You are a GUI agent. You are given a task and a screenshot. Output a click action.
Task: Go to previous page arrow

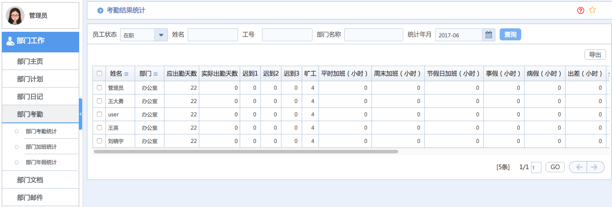tap(579, 167)
